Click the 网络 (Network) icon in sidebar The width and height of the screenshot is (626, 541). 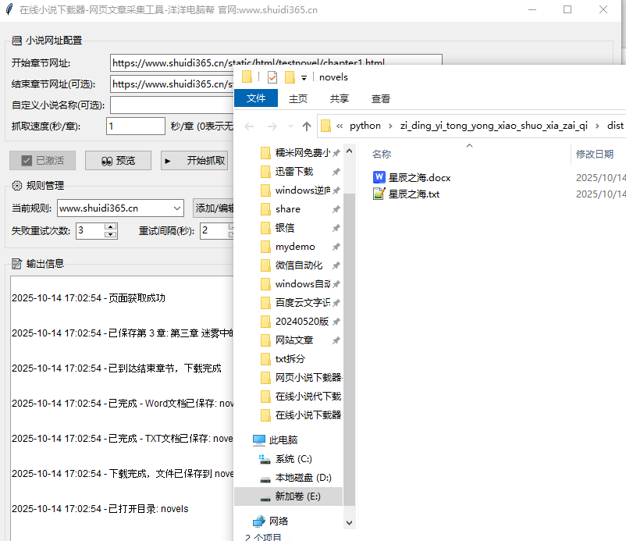[259, 521]
